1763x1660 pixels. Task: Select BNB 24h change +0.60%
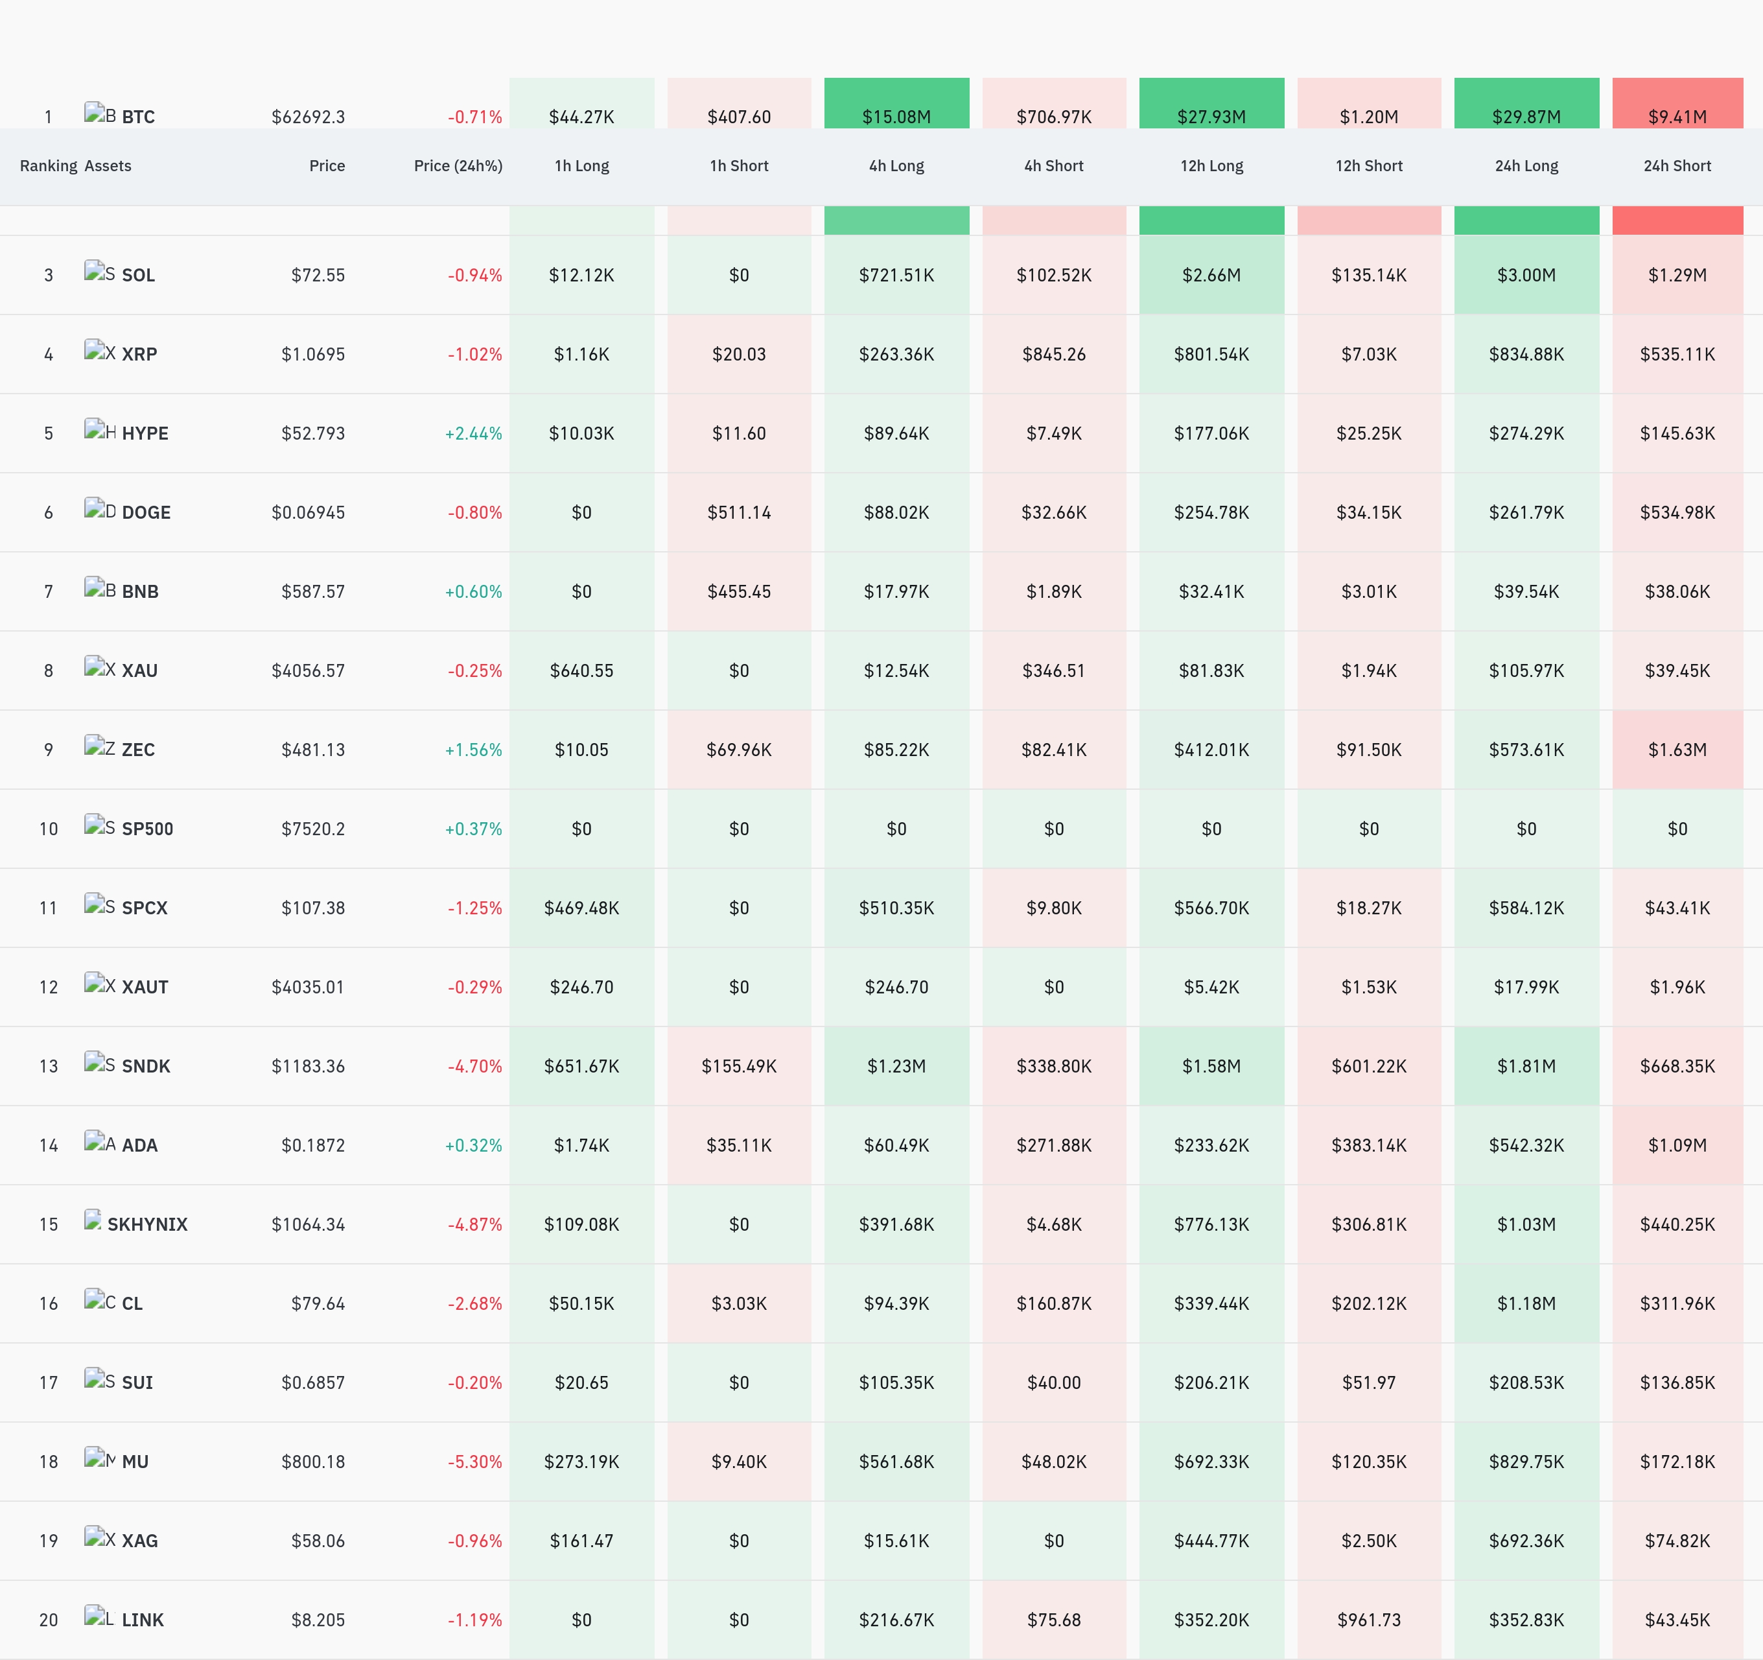coord(474,591)
